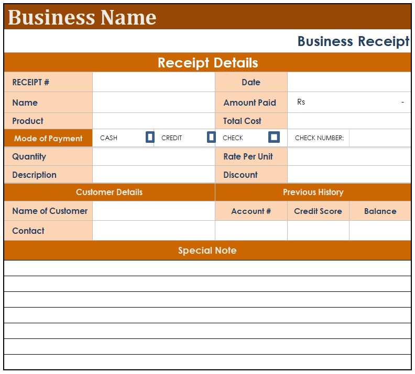
Task: Click the Contact input cell
Action: coord(154,231)
